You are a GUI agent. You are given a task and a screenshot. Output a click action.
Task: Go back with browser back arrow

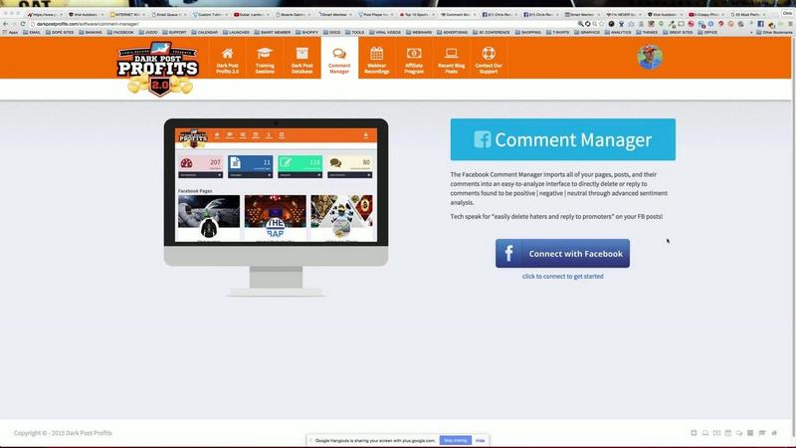point(5,24)
